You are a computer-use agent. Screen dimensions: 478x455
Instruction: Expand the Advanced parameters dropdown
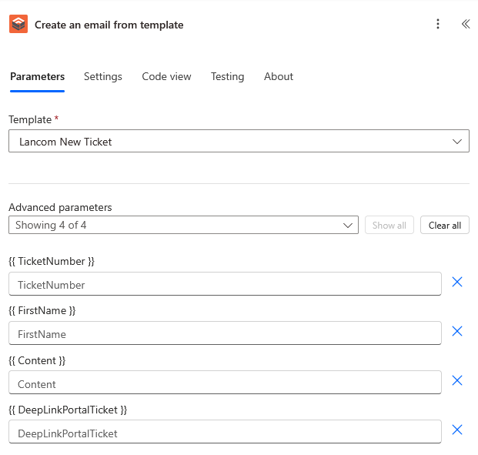pos(183,225)
